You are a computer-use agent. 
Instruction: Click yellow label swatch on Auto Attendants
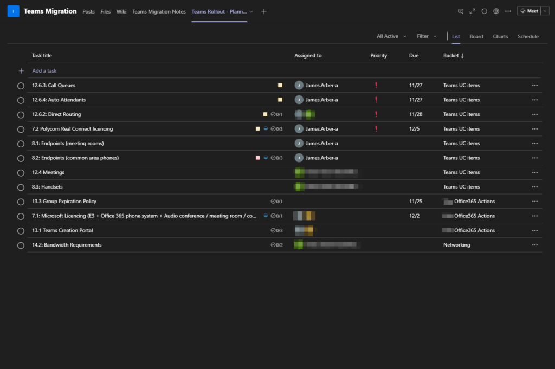pos(280,100)
